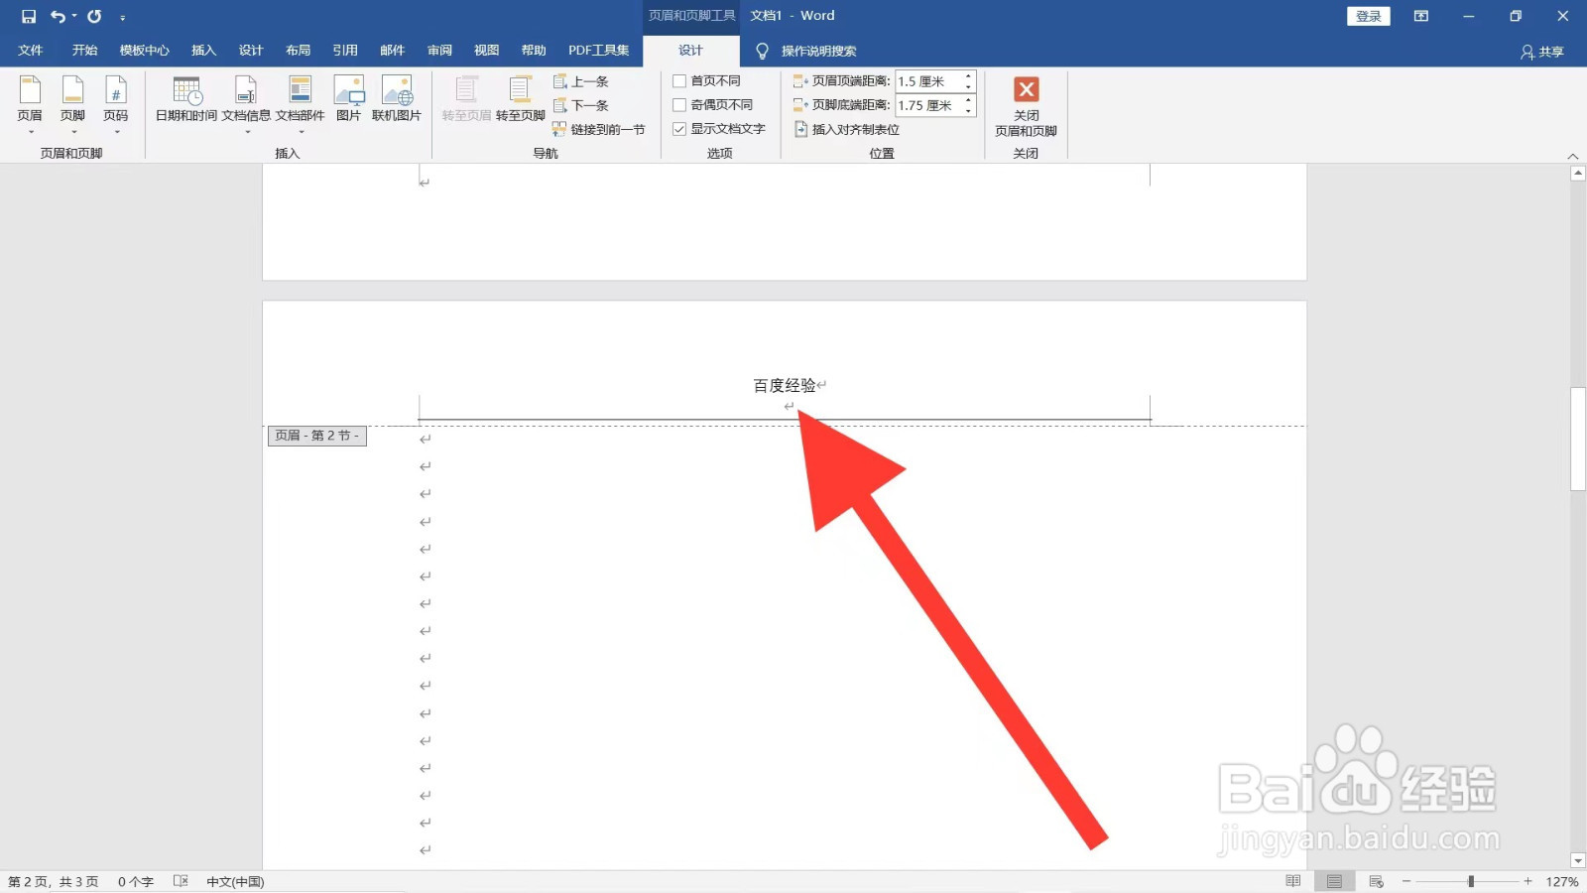Insert 日期和时间 date and time

tap(186, 99)
